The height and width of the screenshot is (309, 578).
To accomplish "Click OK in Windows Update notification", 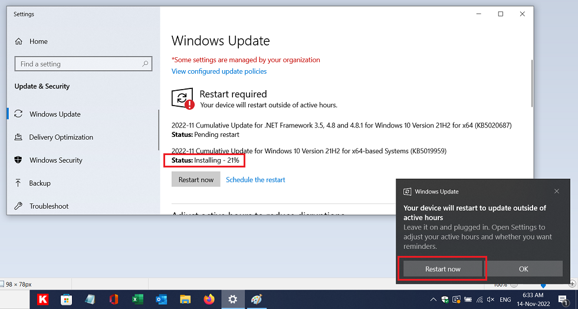I will click(x=523, y=269).
